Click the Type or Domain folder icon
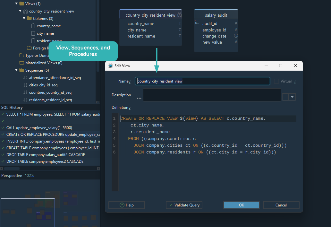The height and width of the screenshot is (227, 331). (21, 55)
